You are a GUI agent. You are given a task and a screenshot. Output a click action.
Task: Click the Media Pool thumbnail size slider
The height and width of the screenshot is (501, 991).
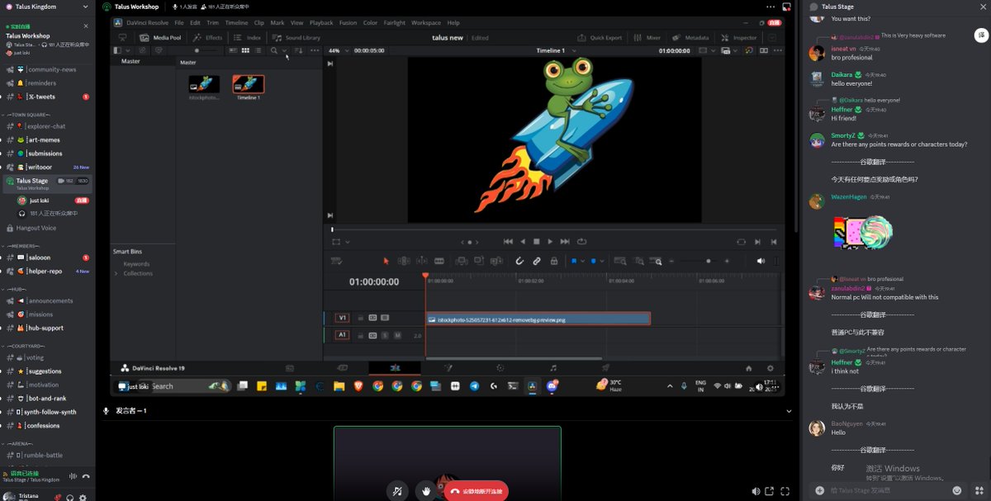[197, 50]
